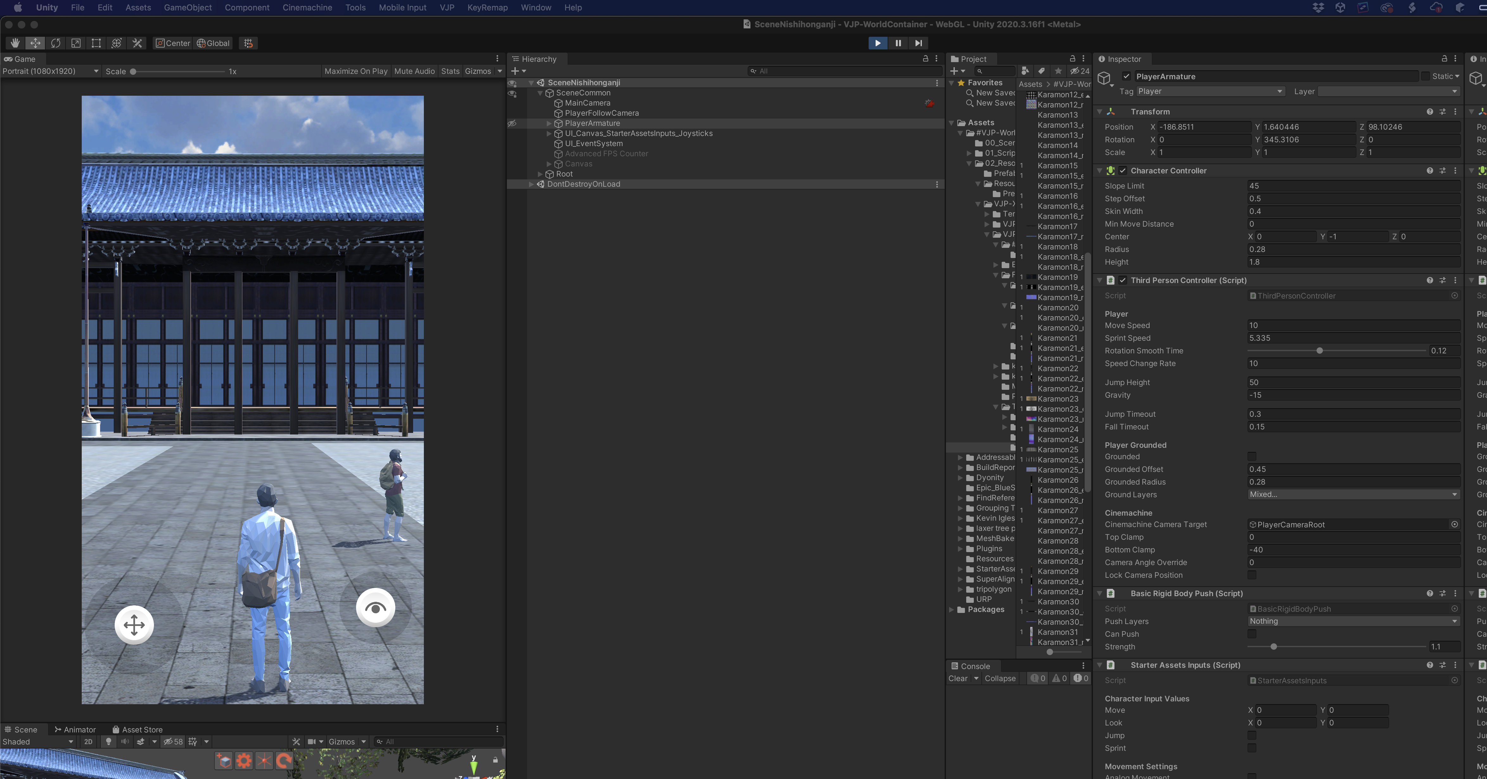The width and height of the screenshot is (1487, 779).
Task: Toggle Static checkbox
Action: pyautogui.click(x=1425, y=76)
